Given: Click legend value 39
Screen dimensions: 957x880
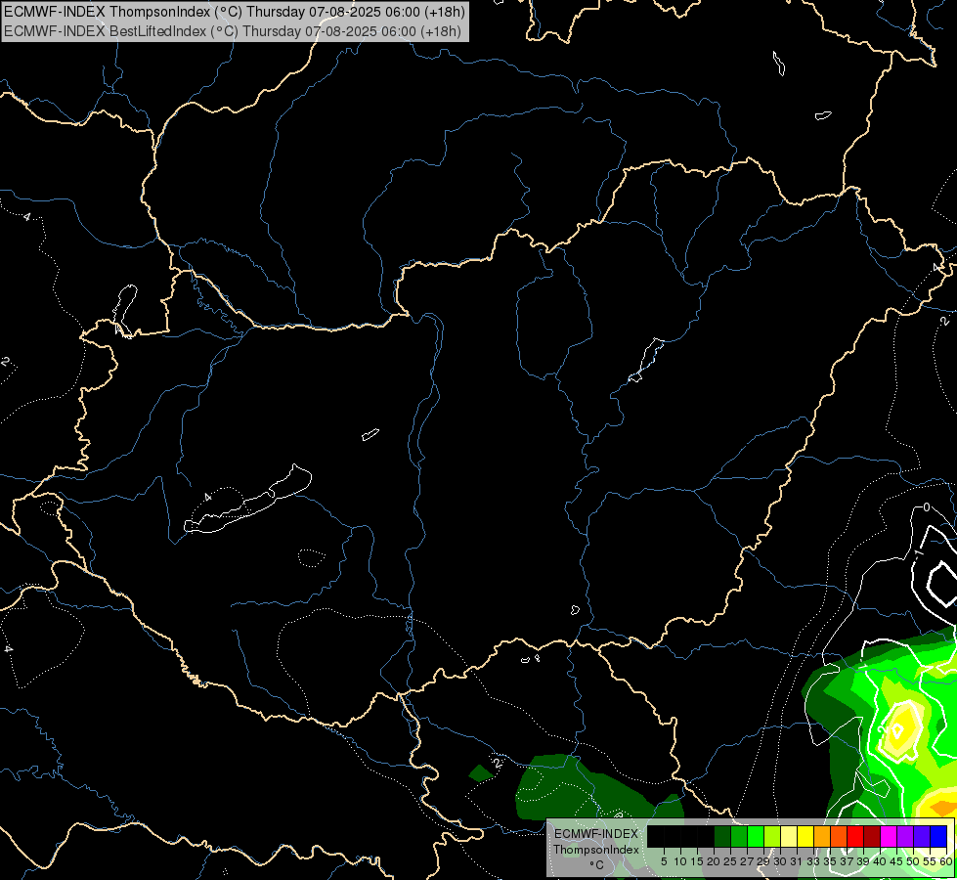Looking at the screenshot, I should [863, 861].
